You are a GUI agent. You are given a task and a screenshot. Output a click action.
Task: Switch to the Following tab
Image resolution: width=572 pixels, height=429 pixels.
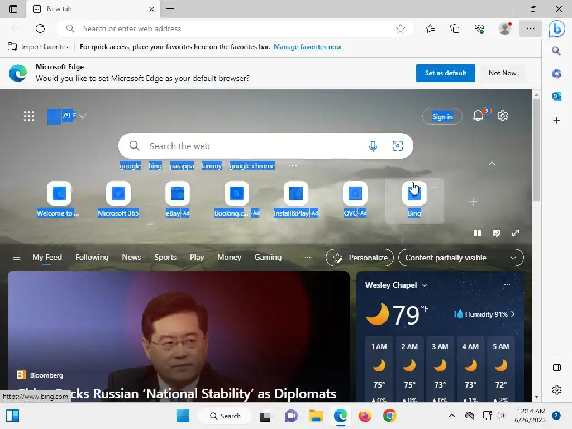click(92, 257)
